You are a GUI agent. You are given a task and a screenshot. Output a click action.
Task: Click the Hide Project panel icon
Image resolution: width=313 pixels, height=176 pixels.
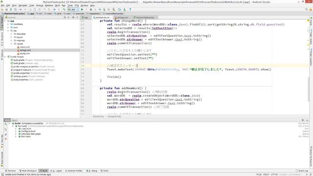(x=77, y=18)
